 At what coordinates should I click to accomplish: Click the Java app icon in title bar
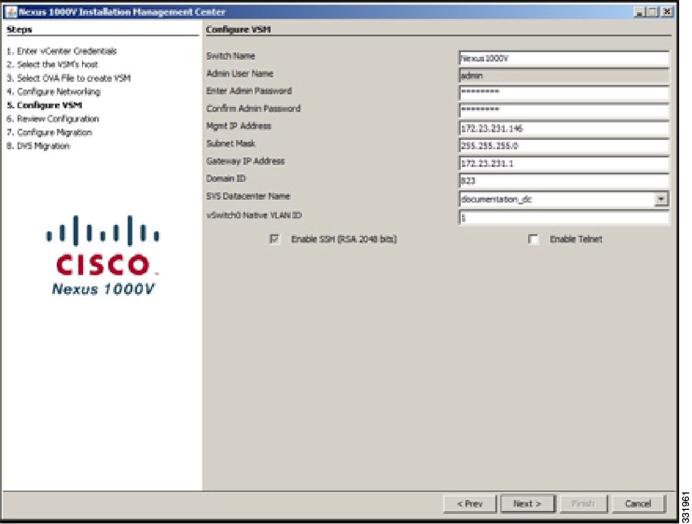(x=12, y=12)
